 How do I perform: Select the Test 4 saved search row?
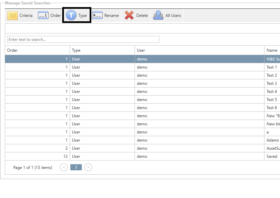point(272,92)
